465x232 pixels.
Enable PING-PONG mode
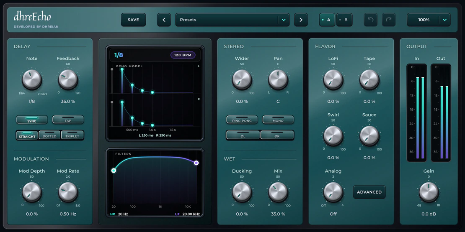[x=242, y=120]
